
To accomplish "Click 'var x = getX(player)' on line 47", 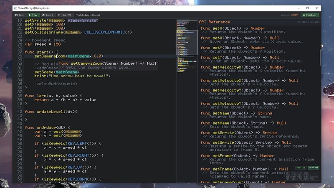I will pyautogui.click(x=58, y=132).
